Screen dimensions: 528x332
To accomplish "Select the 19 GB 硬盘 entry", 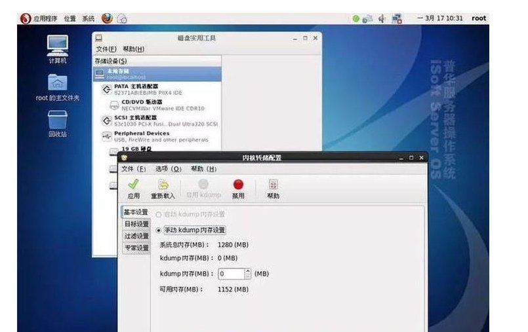I will 136,149.
